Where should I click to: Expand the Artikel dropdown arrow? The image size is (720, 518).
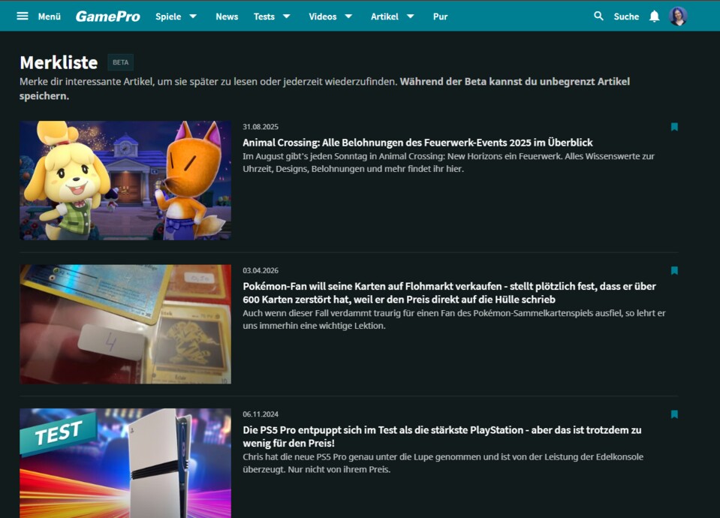411,17
